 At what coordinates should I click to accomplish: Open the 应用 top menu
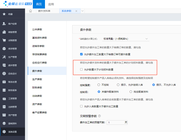coord(51,4)
